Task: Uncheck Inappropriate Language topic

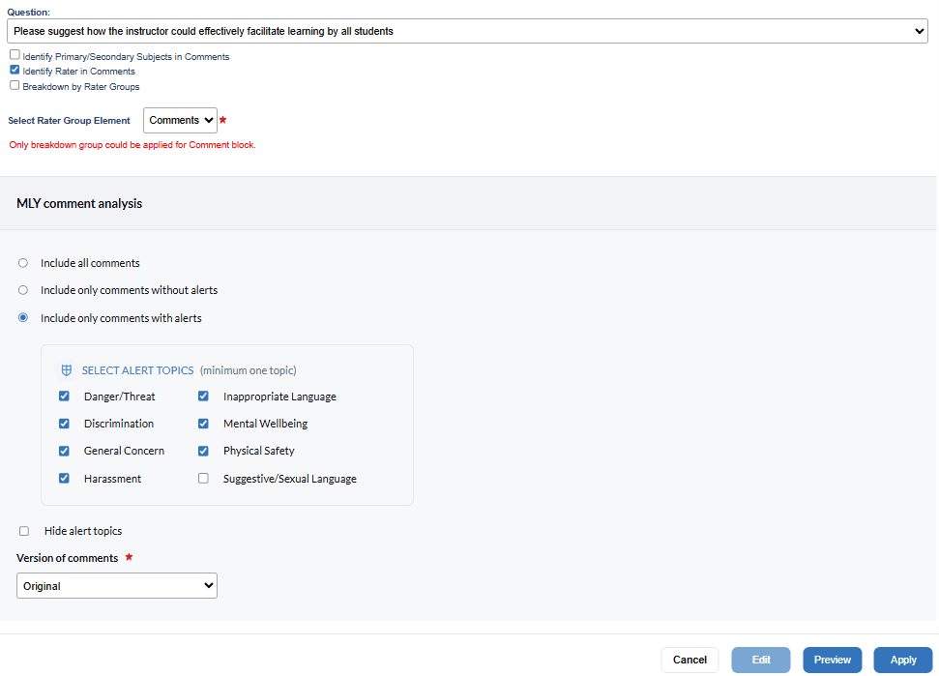Action: [203, 397]
